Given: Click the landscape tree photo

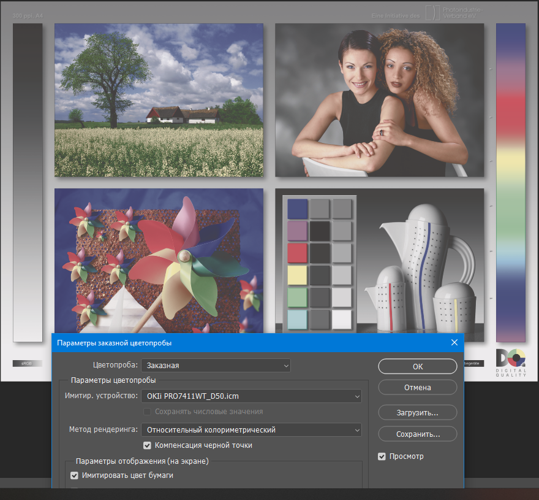Looking at the screenshot, I should click(159, 100).
